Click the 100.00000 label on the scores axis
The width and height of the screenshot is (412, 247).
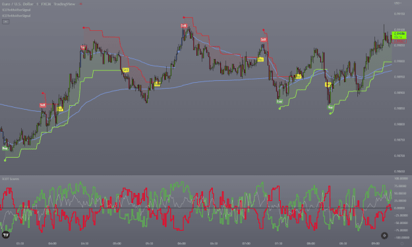[401, 179]
